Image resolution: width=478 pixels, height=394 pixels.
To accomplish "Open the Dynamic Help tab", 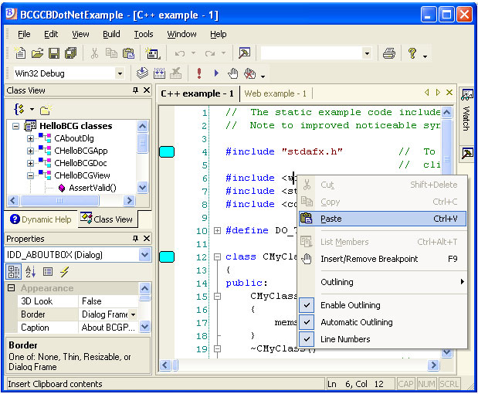I will click(x=42, y=219).
